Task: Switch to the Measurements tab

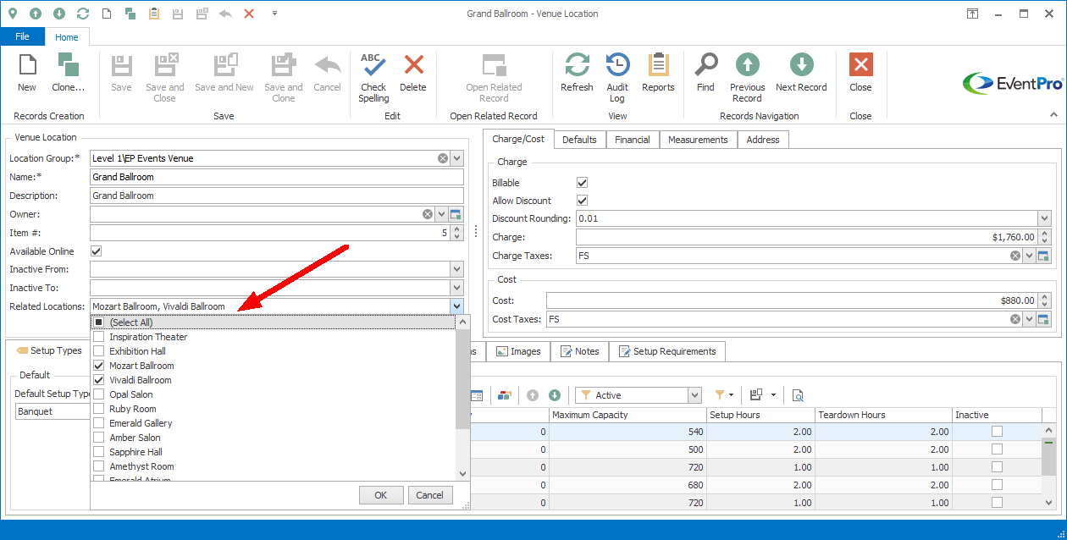Action: click(x=698, y=140)
